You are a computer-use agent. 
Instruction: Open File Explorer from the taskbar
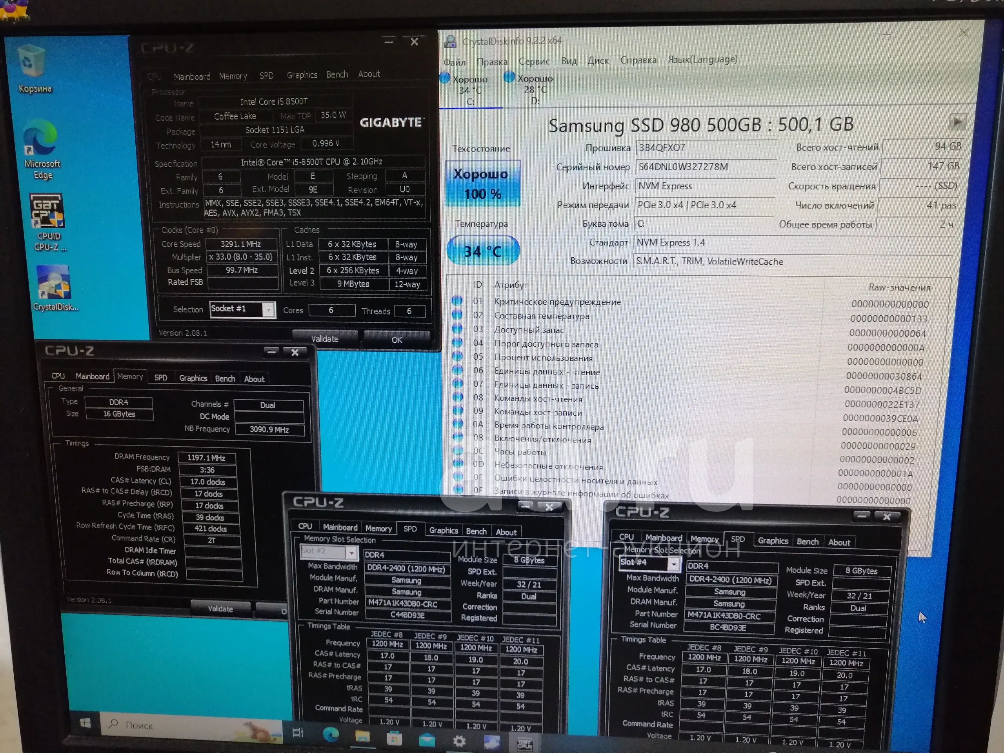coord(362,736)
